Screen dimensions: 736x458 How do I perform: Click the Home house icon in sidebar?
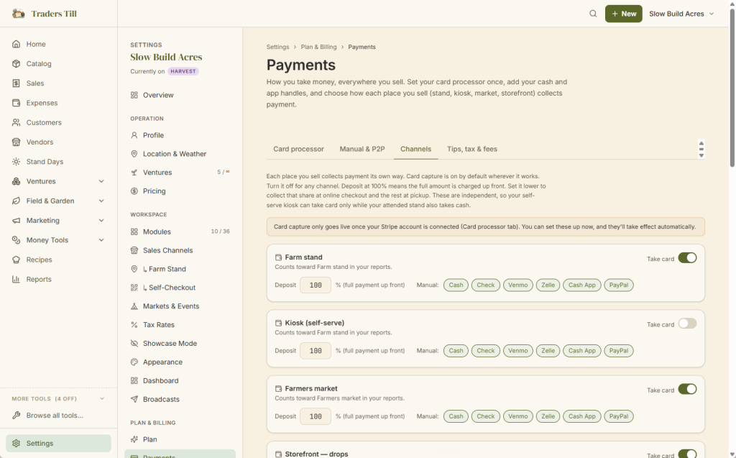[x=16, y=44]
